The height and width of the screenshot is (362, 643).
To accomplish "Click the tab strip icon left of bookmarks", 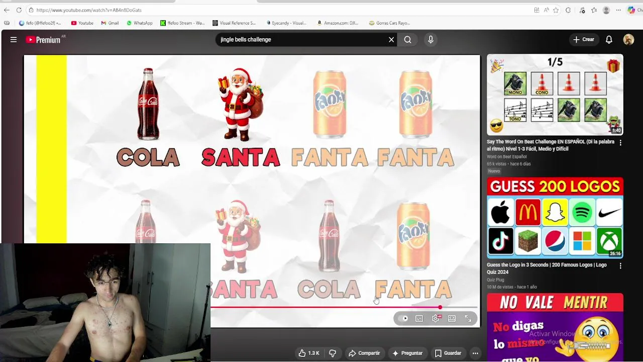I will click(x=7, y=23).
